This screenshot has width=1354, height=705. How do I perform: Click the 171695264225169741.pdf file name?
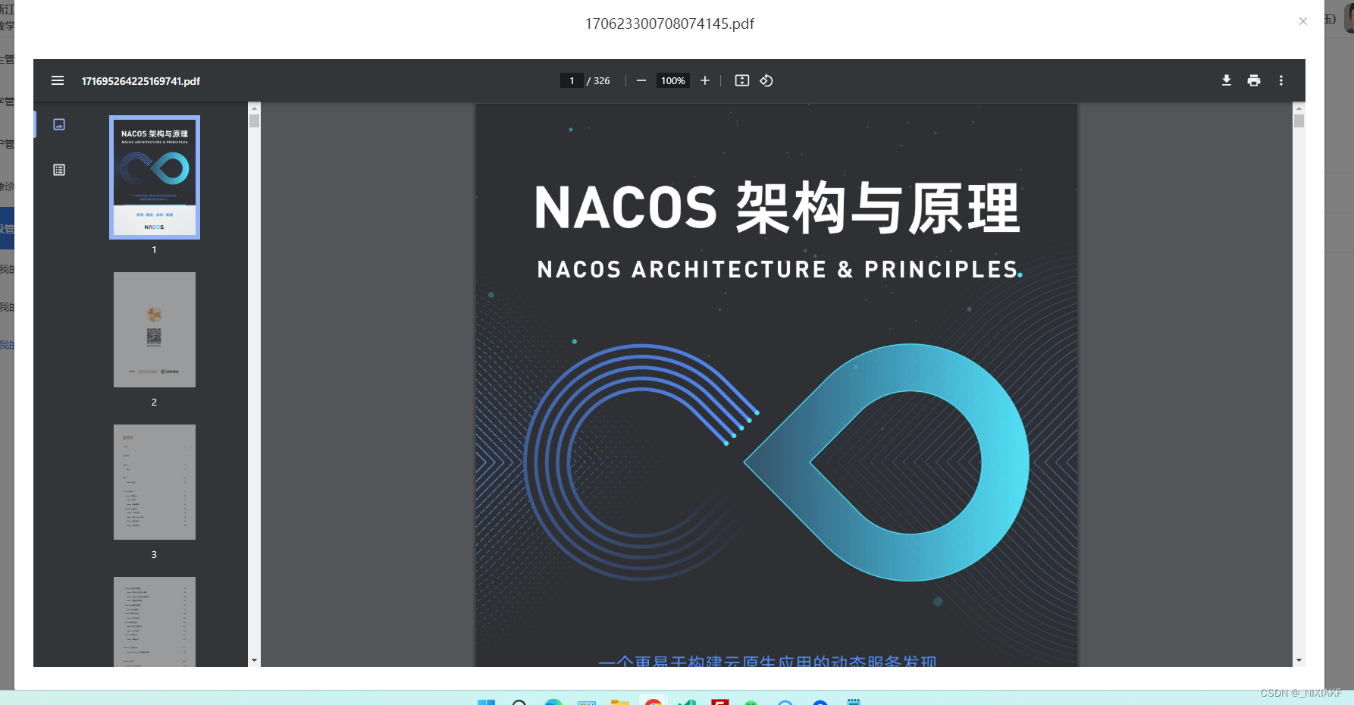141,81
